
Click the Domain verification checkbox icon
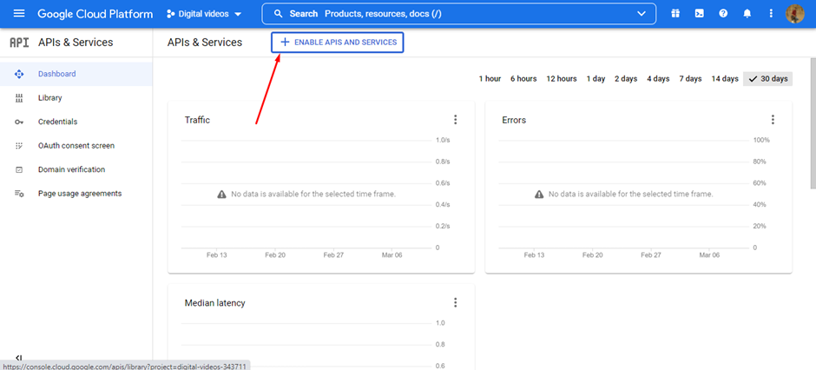point(19,169)
